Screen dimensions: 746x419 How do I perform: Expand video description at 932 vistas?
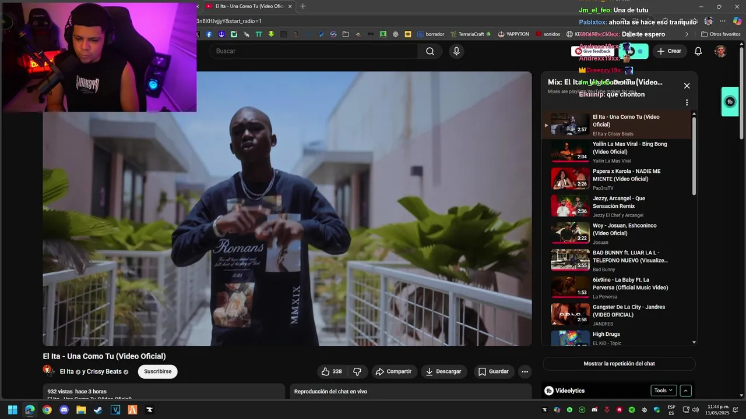pos(164,392)
